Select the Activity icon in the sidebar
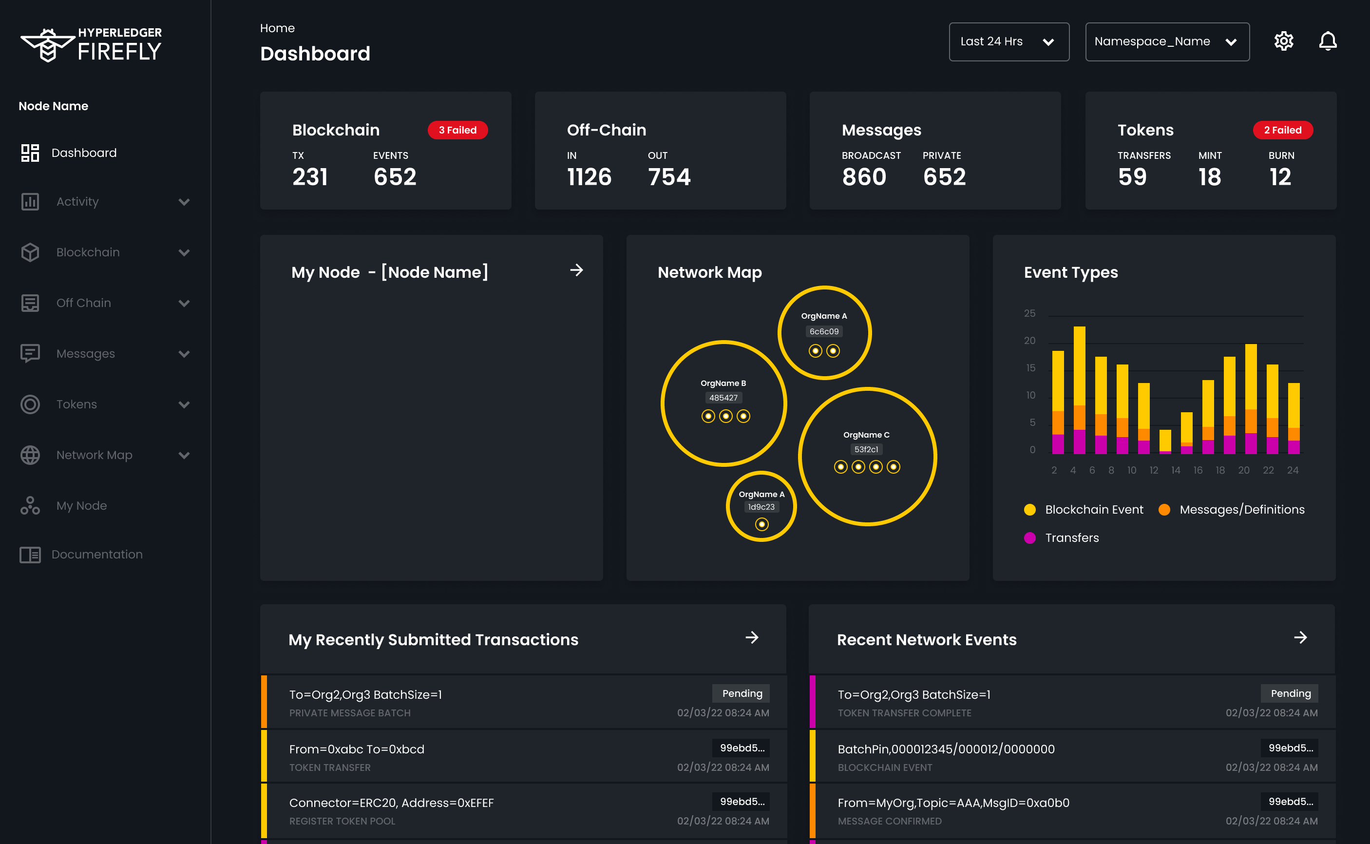This screenshot has height=844, width=1370. pyautogui.click(x=30, y=202)
